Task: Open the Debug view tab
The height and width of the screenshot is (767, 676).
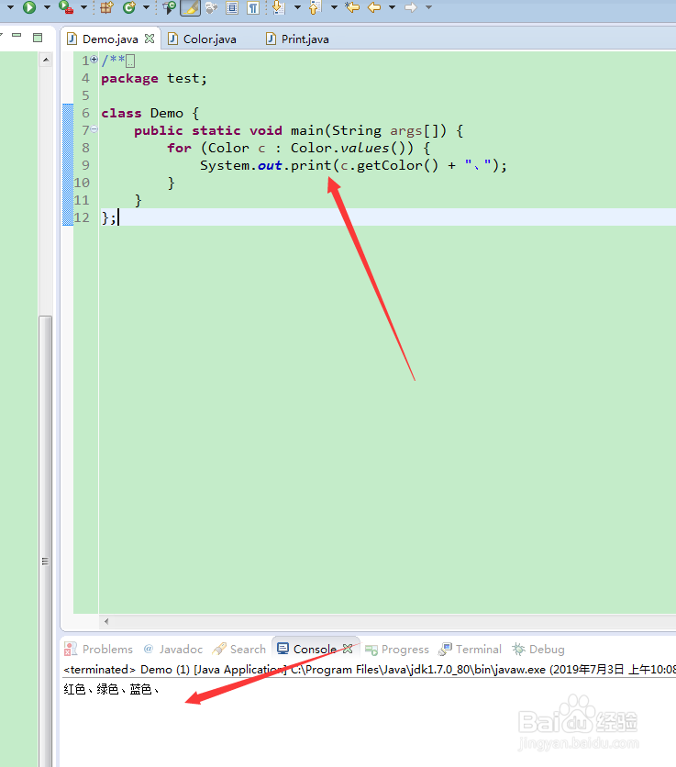Action: click(x=538, y=650)
